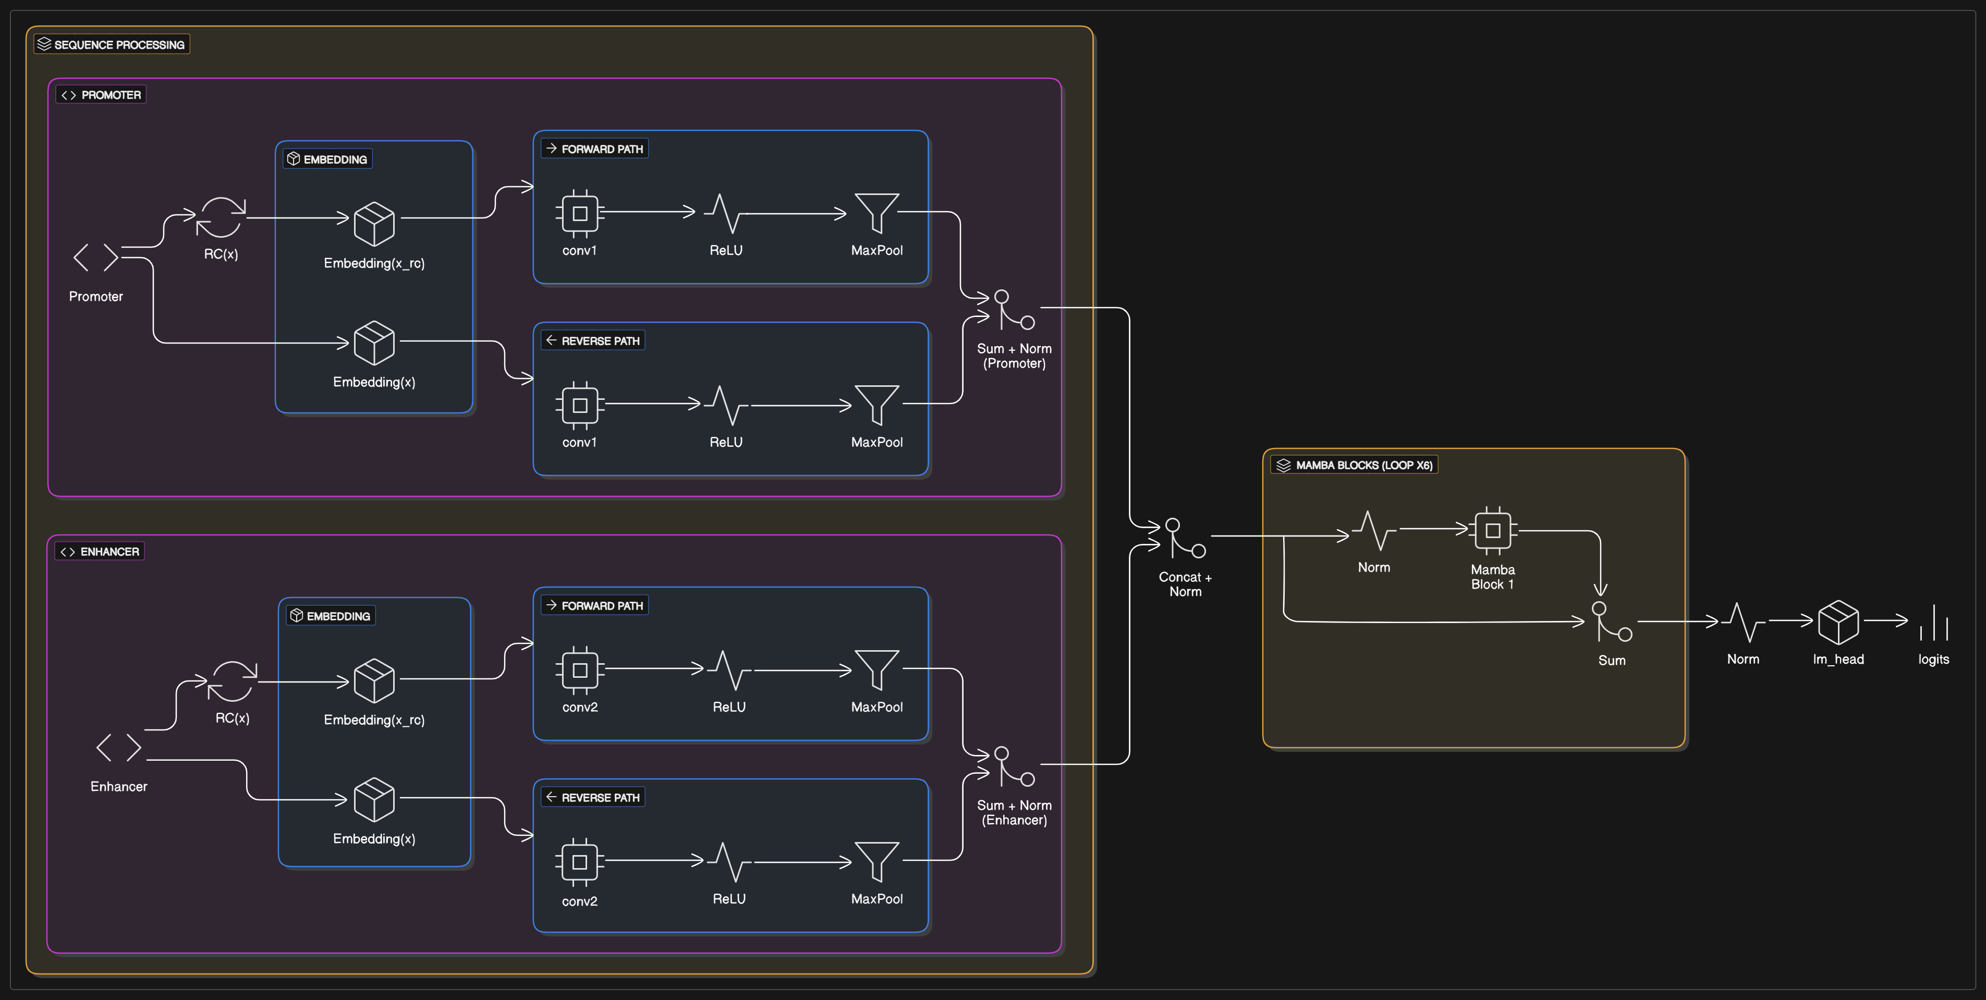This screenshot has width=1986, height=1000.
Task: Click the SEQUENCE PROCESSING group label
Action: [112, 45]
